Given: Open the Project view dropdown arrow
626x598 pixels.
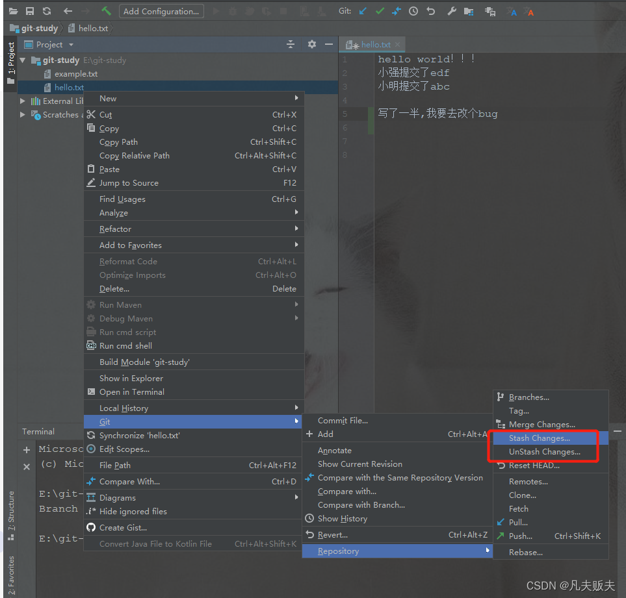Looking at the screenshot, I should 71,45.
